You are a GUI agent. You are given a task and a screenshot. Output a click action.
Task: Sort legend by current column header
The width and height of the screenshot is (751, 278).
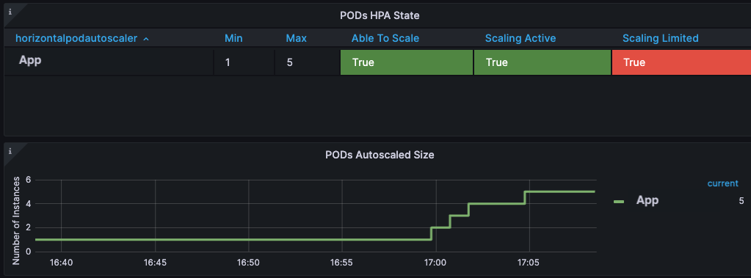coord(723,183)
